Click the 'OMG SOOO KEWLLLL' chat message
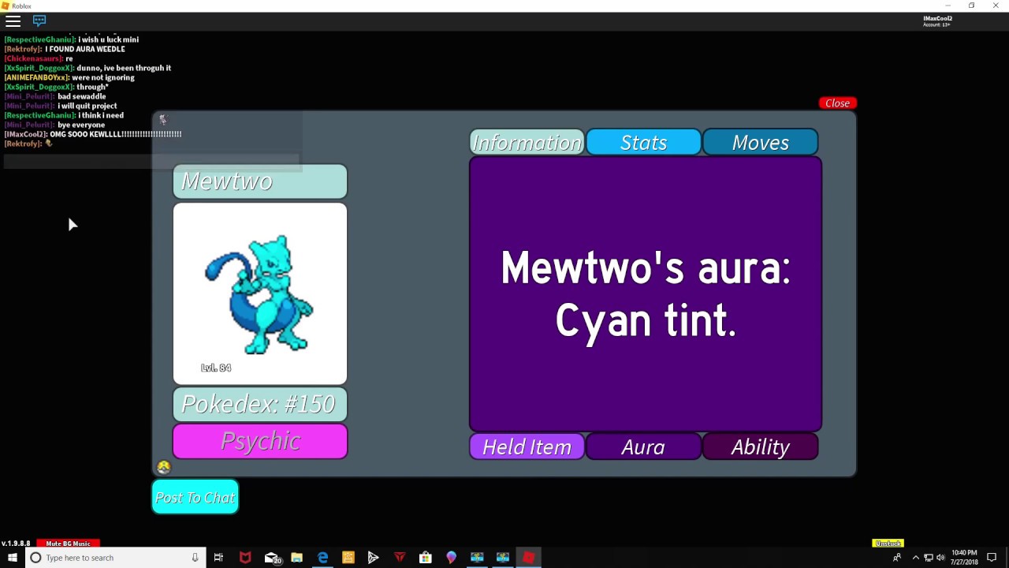Screen dimensions: 1009x568 pyautogui.click(x=116, y=134)
